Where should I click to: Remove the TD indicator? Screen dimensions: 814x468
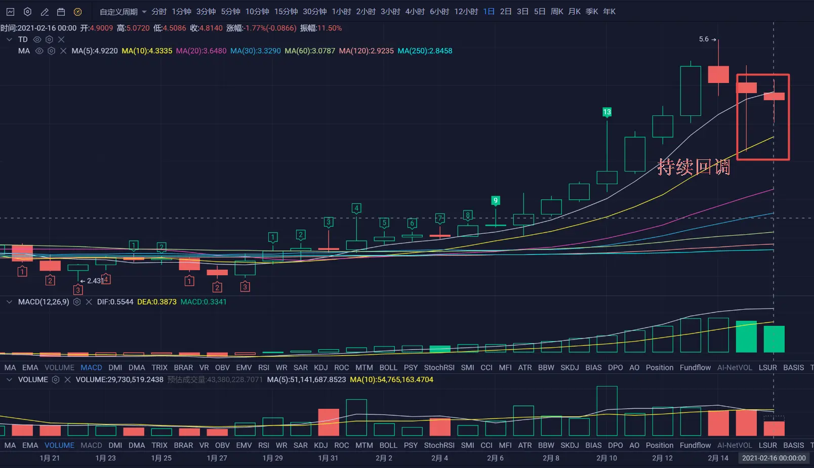point(61,39)
